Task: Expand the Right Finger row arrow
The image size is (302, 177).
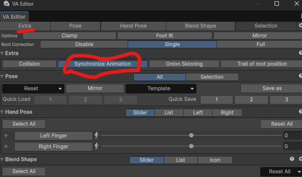Action: pyautogui.click(x=7, y=147)
